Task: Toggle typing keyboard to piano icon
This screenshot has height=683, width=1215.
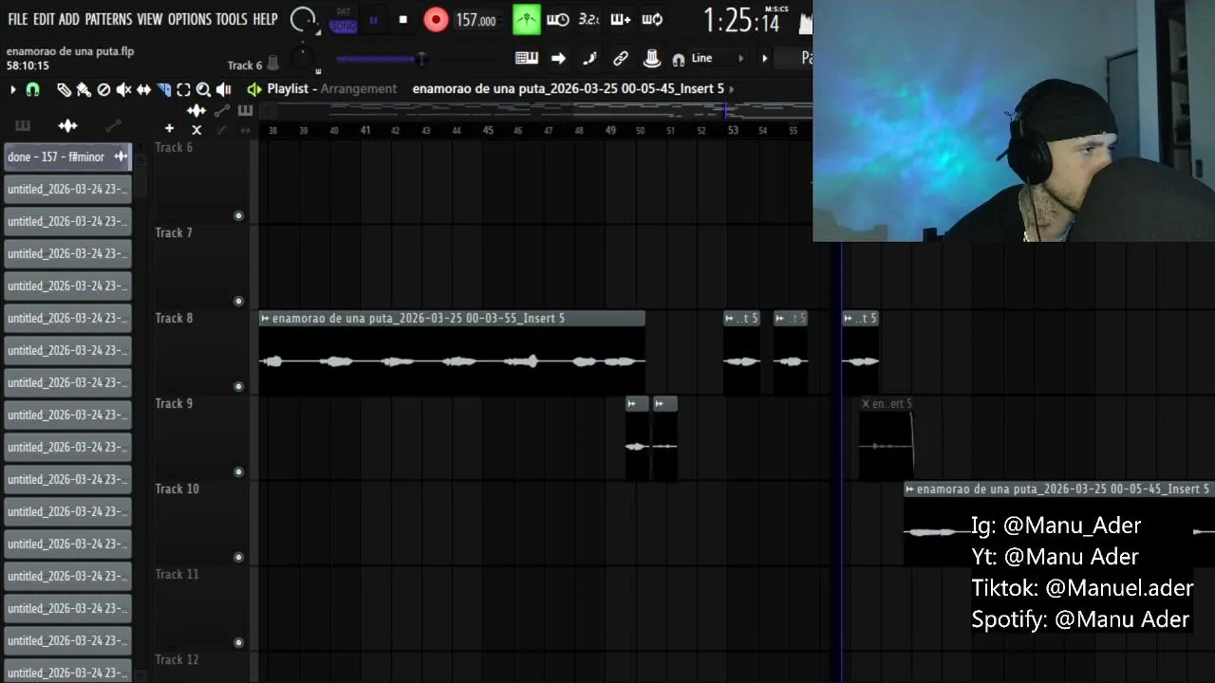Action: 527,59
